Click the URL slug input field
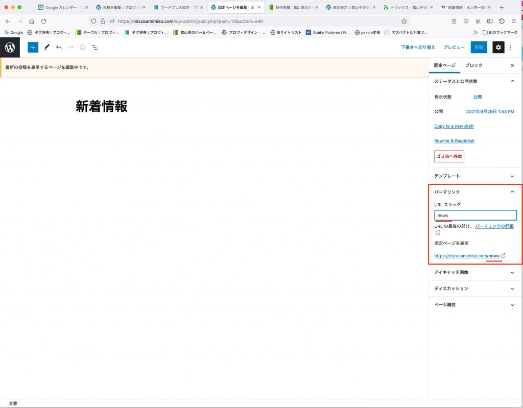This screenshot has height=408, width=523. [475, 215]
